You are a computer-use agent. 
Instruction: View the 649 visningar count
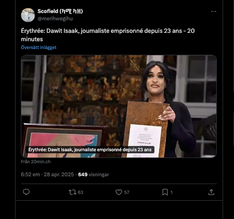click(x=94, y=175)
